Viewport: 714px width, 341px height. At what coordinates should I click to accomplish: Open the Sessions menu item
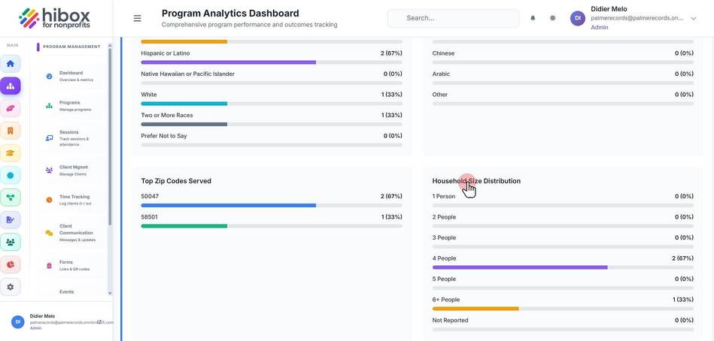click(x=73, y=138)
